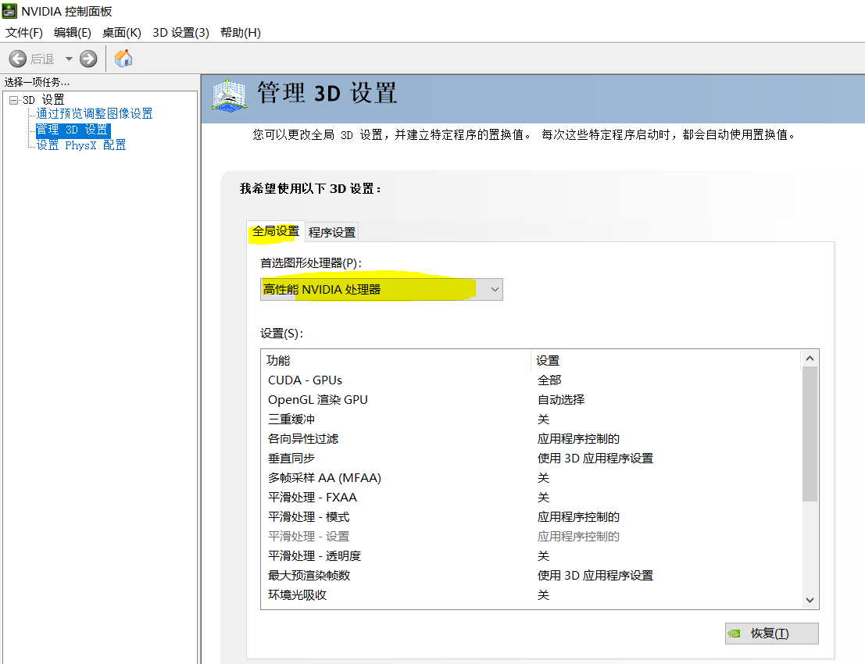The width and height of the screenshot is (865, 664).
Task: Select the 垂直同步 setting row
Action: [532, 459]
